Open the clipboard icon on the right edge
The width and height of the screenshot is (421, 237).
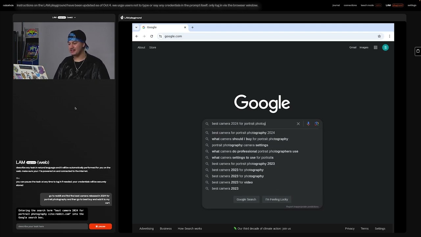(x=418, y=51)
